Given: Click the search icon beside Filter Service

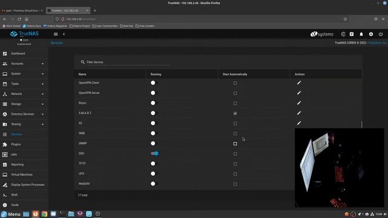Looking at the screenshot, I should pos(82,62).
